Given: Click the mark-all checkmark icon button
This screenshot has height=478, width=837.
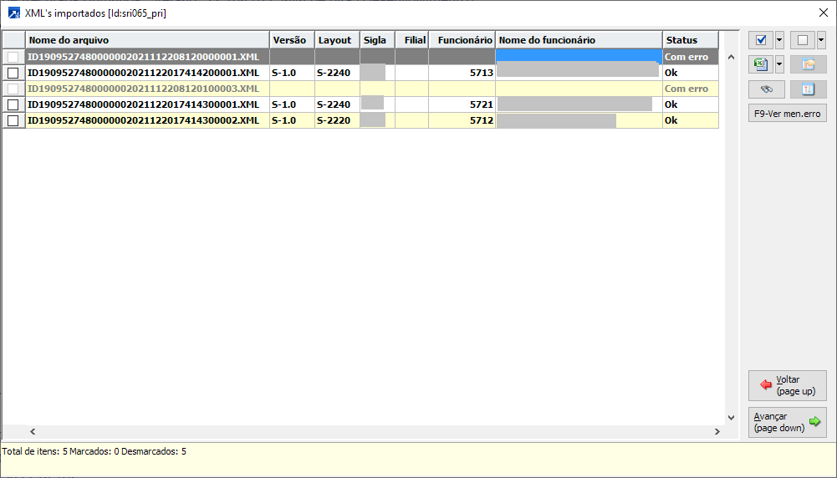Looking at the screenshot, I should click(760, 40).
